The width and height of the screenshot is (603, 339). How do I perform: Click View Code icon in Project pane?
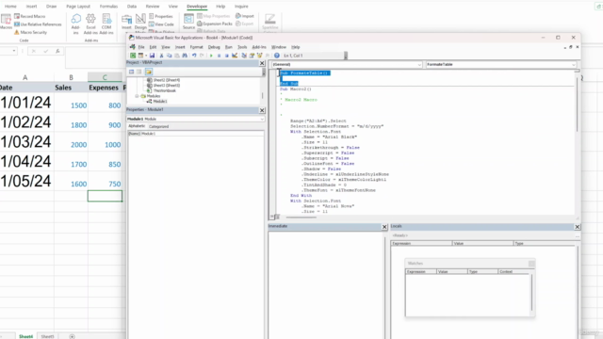(x=132, y=72)
